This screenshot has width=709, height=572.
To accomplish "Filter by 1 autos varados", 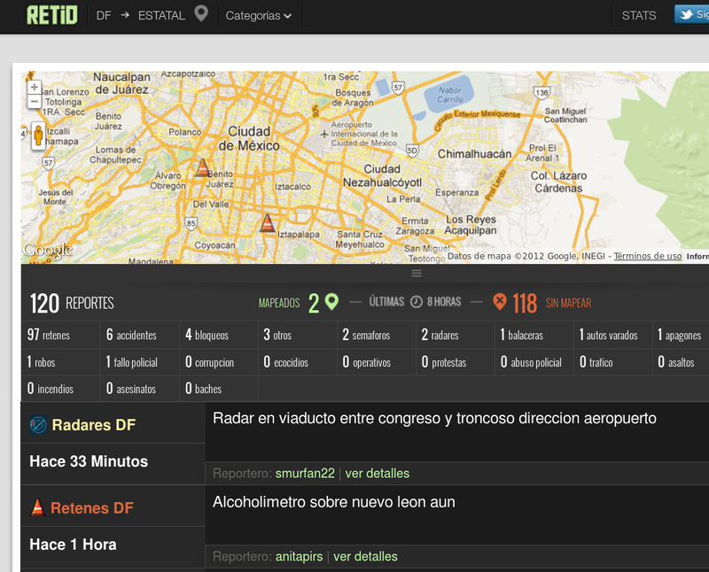I will tap(613, 335).
